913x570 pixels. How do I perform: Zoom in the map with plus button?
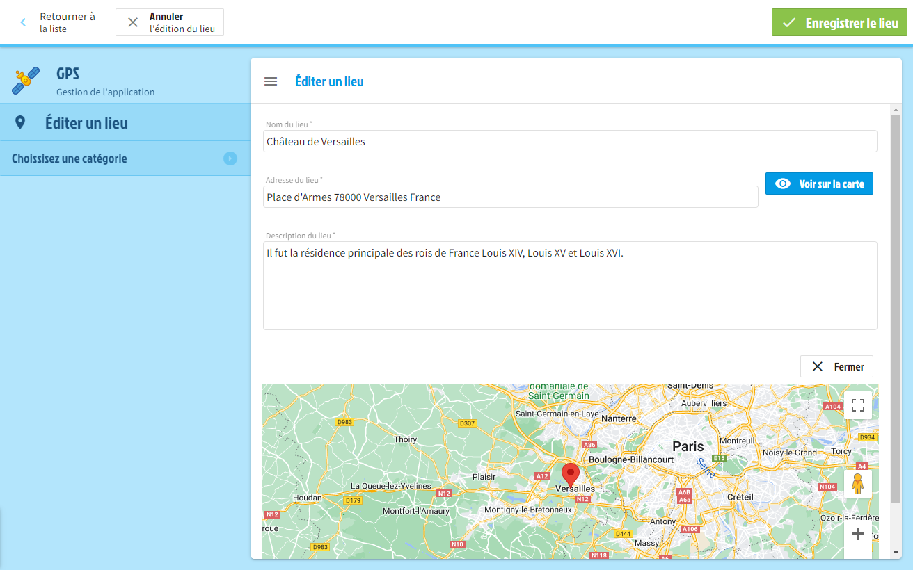tap(857, 534)
